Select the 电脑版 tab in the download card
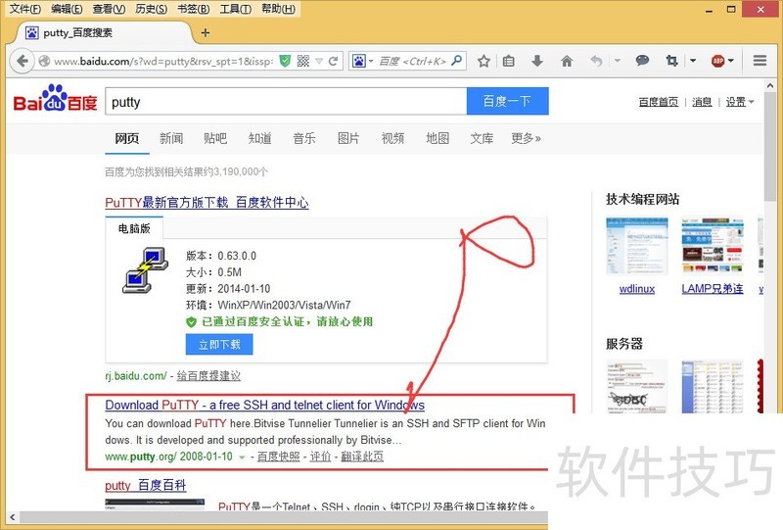 pyautogui.click(x=134, y=228)
